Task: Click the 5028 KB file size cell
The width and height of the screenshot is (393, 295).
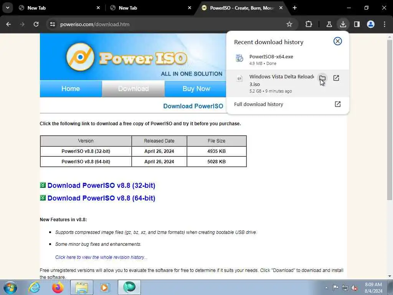Action: (216, 162)
